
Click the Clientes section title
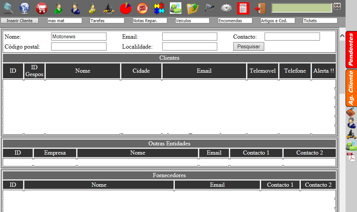170,58
